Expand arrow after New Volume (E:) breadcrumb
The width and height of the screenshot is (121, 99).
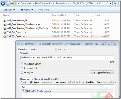point(54,4)
